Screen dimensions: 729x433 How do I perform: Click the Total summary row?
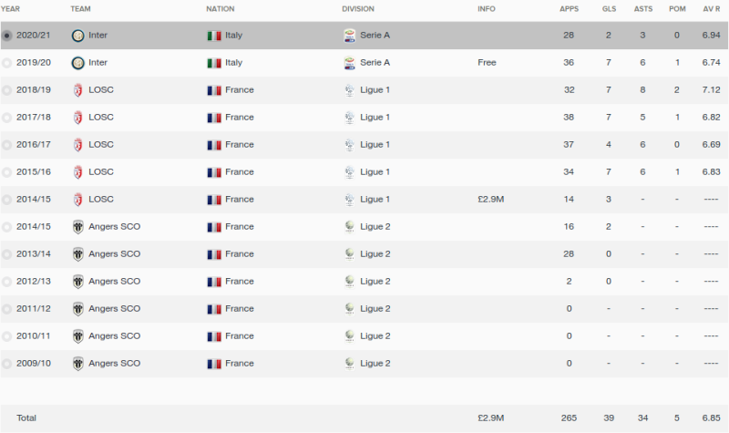pyautogui.click(x=364, y=418)
